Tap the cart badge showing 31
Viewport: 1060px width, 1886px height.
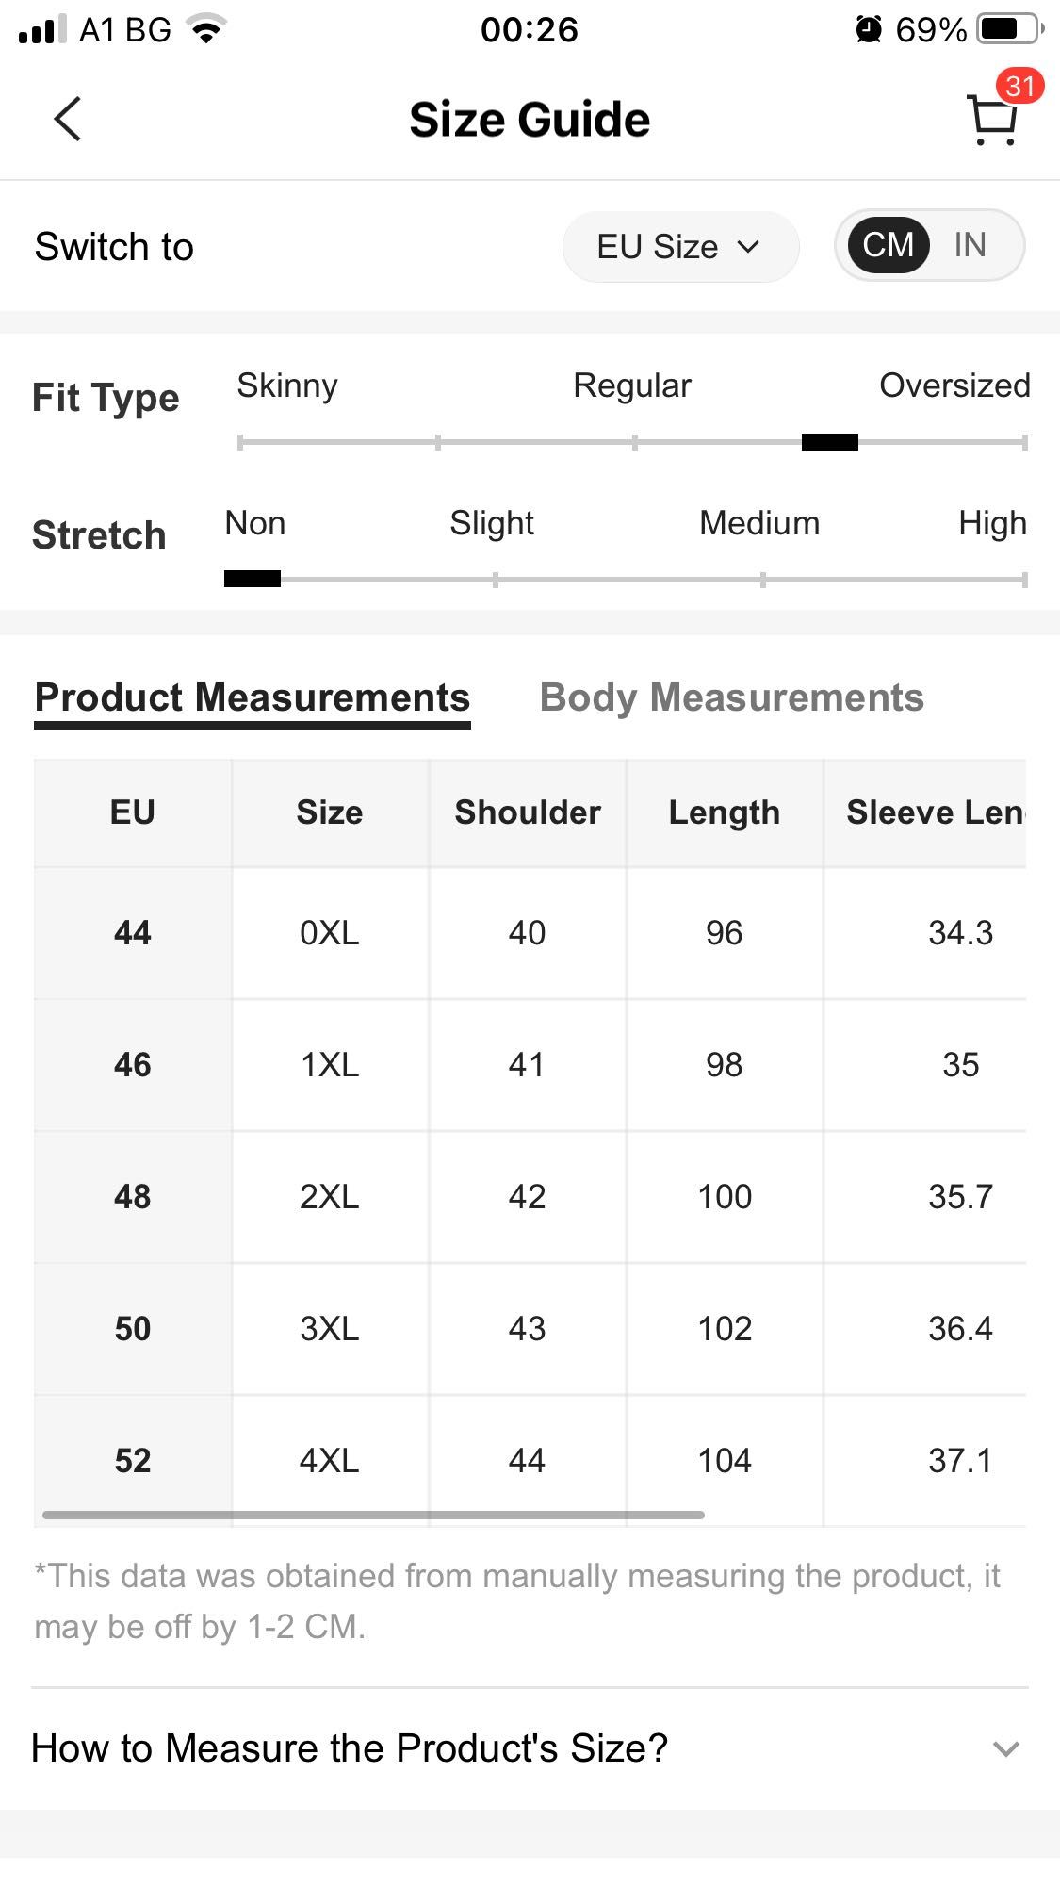[1019, 87]
